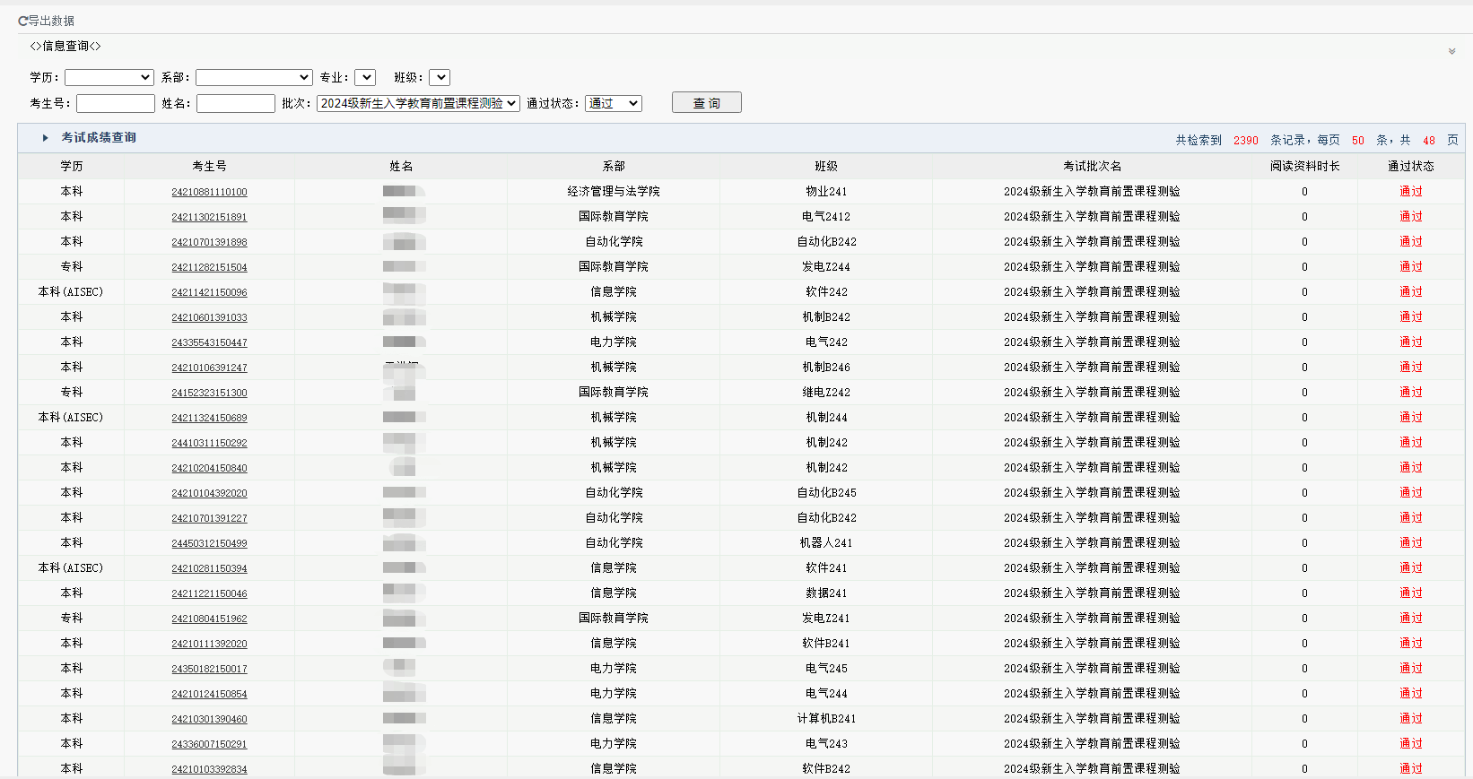Open the 学历 dropdown

(109, 78)
